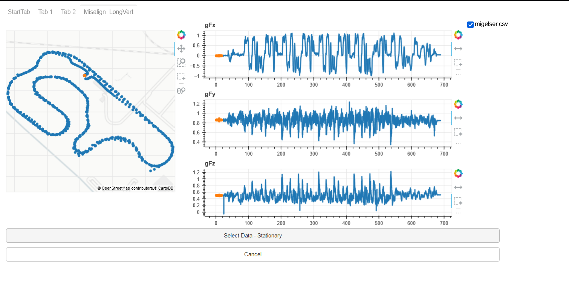Click the migelser.csv label text

(x=491, y=24)
